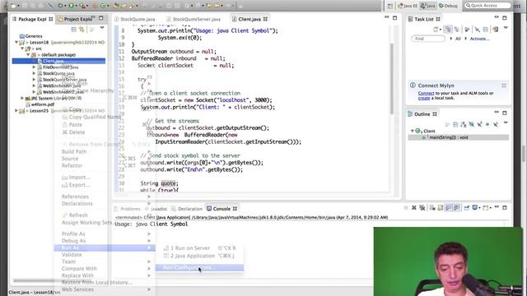Screen dimensions: 527x296
Task: Collapse default package node
Action: pos(28,54)
